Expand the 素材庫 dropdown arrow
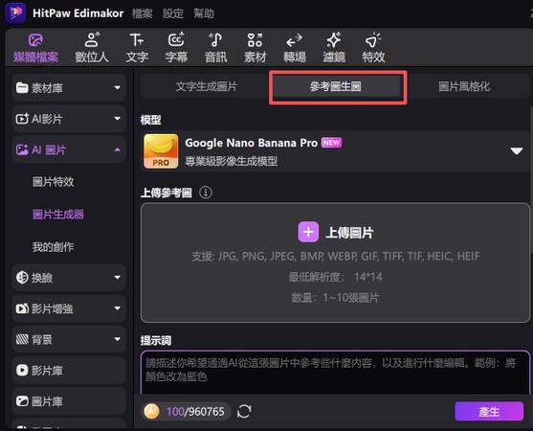533x431 pixels. pyautogui.click(x=118, y=88)
